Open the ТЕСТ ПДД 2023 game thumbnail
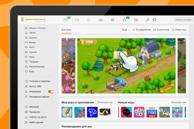 (x=152, y=112)
